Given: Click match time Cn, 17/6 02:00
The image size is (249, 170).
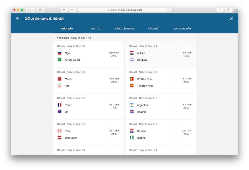Looking at the screenshot, I should point(186,132).
